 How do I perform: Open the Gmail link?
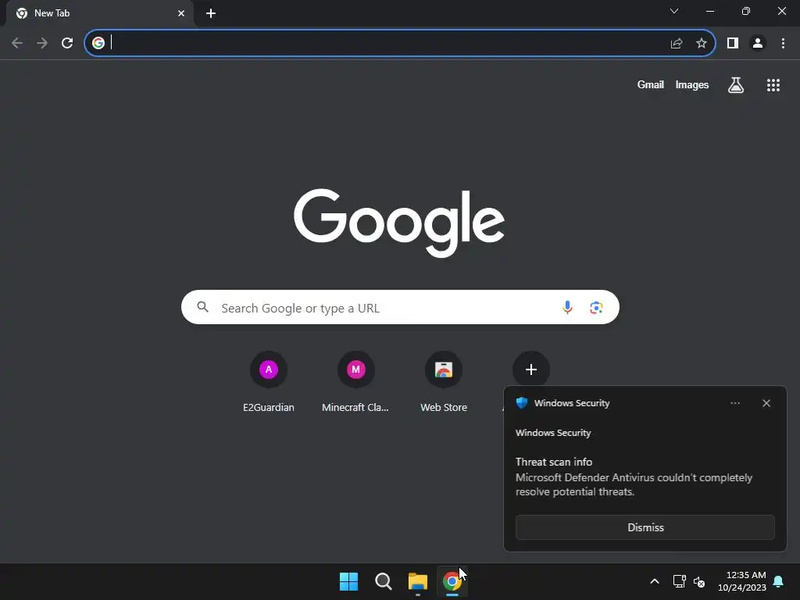651,85
